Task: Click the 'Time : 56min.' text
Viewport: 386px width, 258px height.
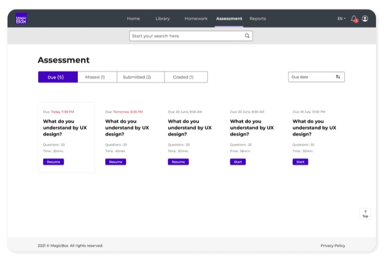Action: pyautogui.click(x=240, y=151)
